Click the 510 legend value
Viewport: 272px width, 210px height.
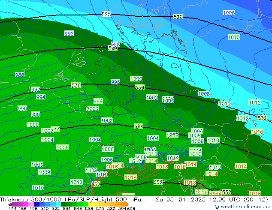pyautogui.click(x=45, y=208)
